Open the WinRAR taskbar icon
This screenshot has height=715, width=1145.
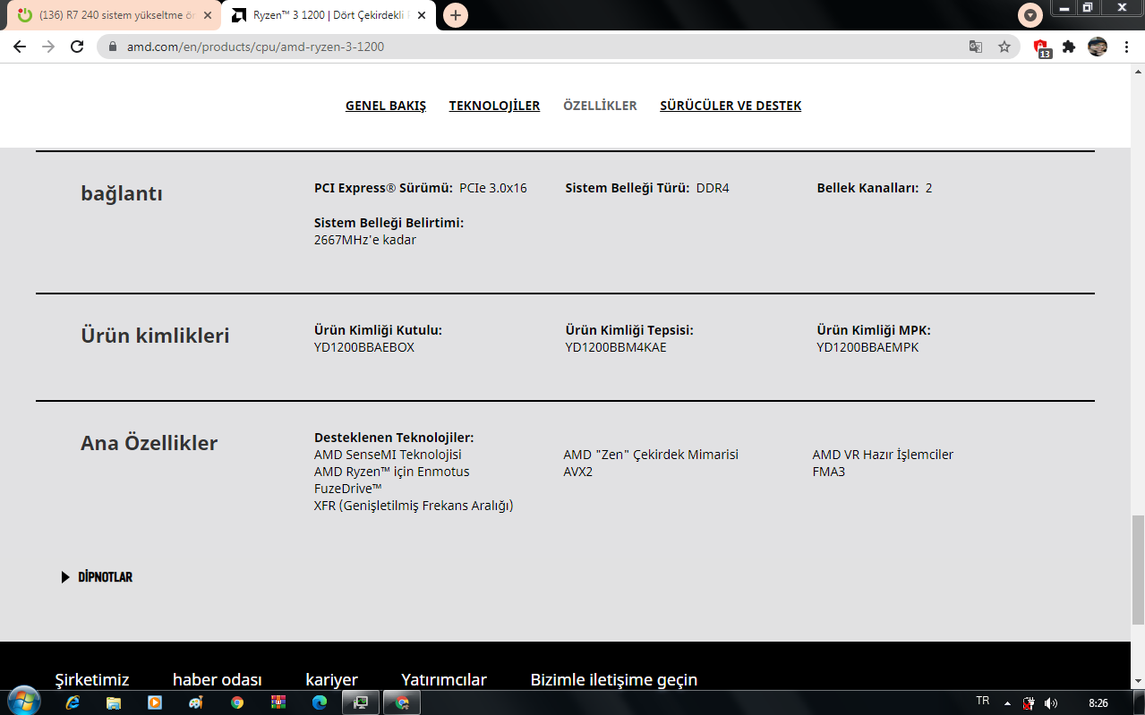click(278, 702)
